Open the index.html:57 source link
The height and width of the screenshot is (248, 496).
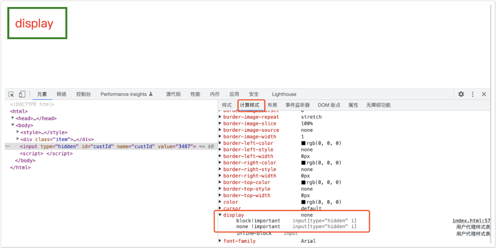tap(471, 221)
